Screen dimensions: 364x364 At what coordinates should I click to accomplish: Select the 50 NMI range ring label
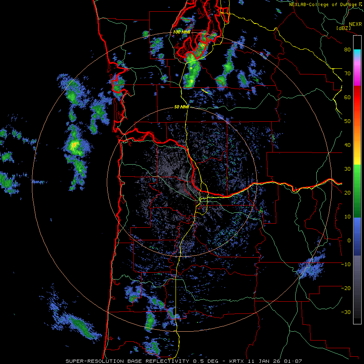click(x=182, y=107)
